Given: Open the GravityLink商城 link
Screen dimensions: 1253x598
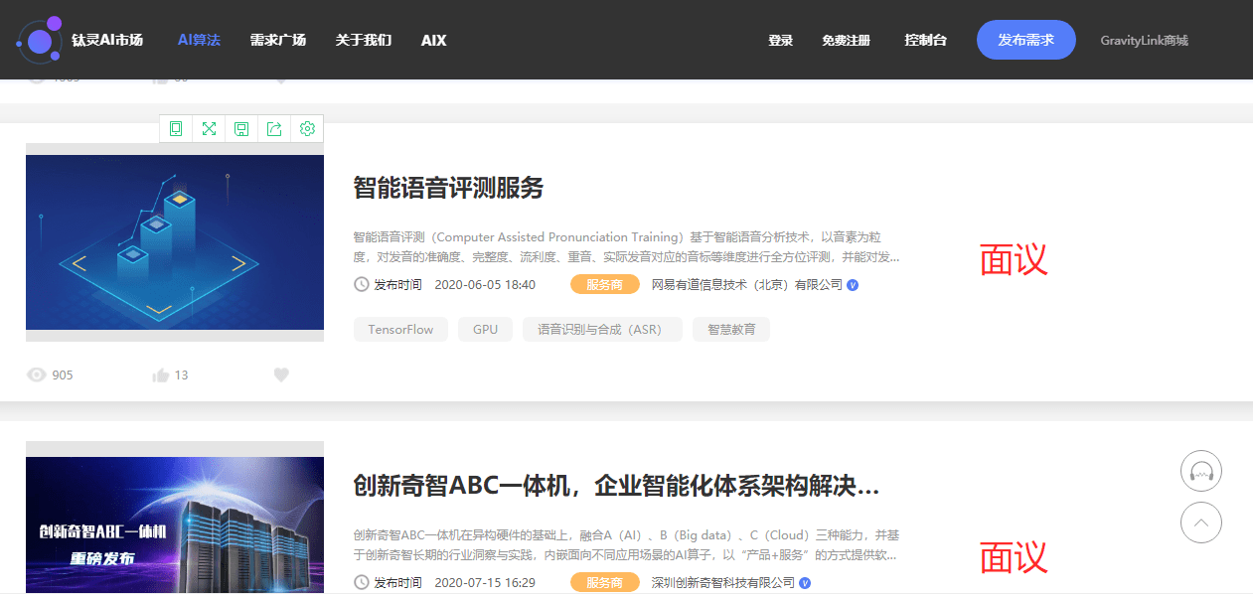Looking at the screenshot, I should coord(1145,41).
